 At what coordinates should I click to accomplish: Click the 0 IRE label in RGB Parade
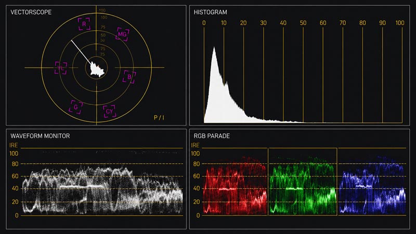pyautogui.click(x=198, y=215)
